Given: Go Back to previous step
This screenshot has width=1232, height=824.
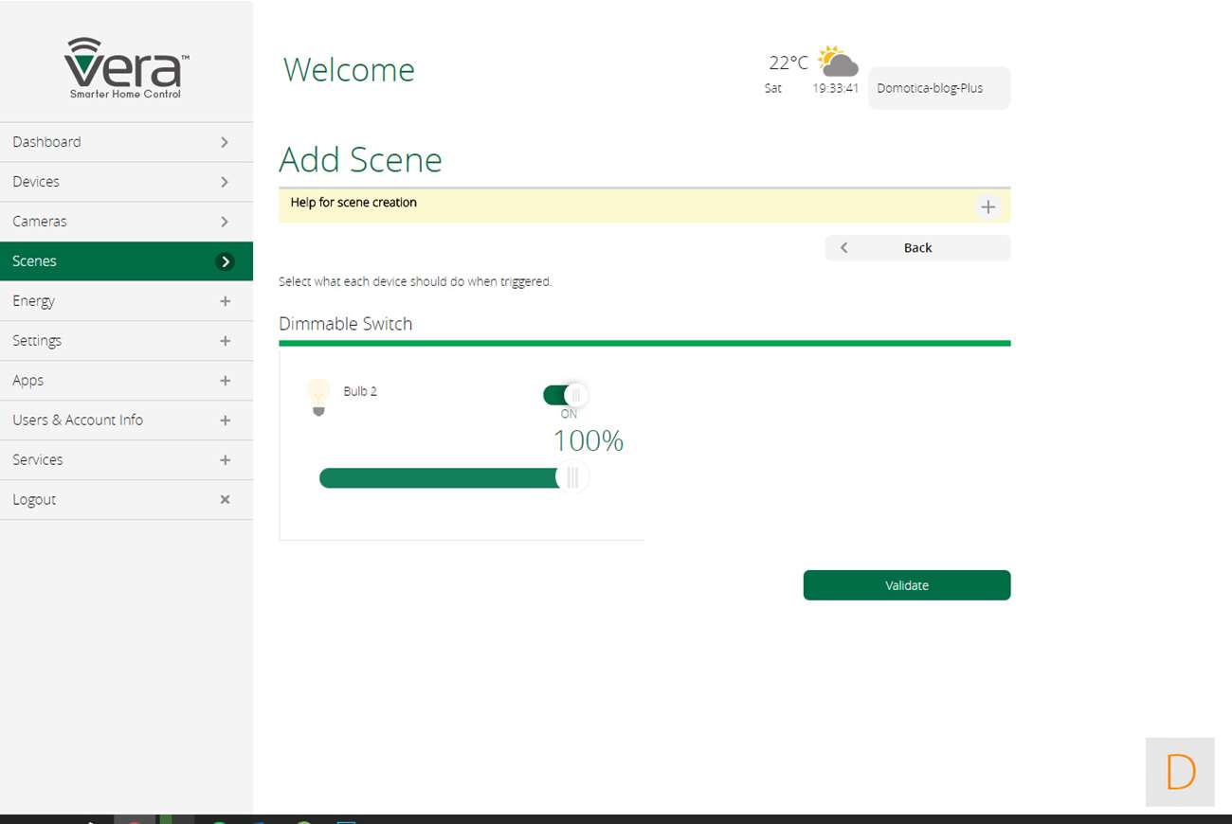Looking at the screenshot, I should point(916,248).
